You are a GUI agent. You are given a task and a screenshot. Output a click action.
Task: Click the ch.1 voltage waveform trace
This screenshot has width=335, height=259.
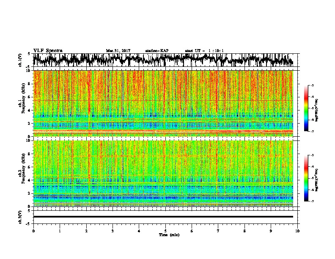point(163,60)
